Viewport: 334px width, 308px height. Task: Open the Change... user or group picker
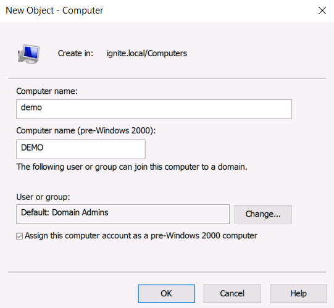click(x=263, y=214)
